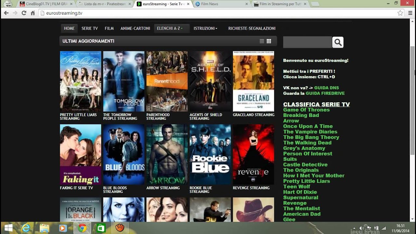Open Game Of Thrones in the ranking
Viewport: 416px width, 234px height.
tap(306, 110)
